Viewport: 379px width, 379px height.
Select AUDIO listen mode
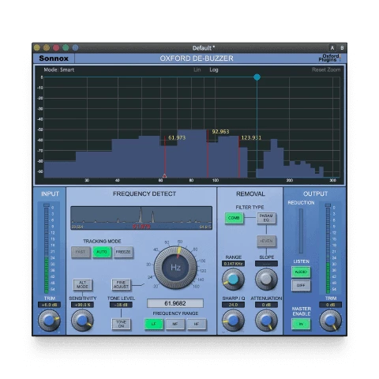(301, 272)
